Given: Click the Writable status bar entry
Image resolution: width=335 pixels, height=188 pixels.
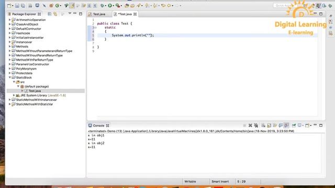Looking at the screenshot, I should click(x=190, y=182).
